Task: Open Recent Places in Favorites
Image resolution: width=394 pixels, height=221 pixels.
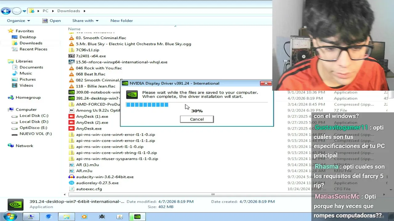Action: (x=33, y=49)
